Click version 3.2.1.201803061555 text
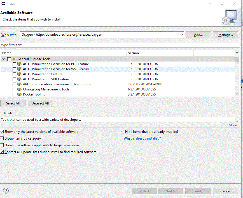 [x=142, y=94]
